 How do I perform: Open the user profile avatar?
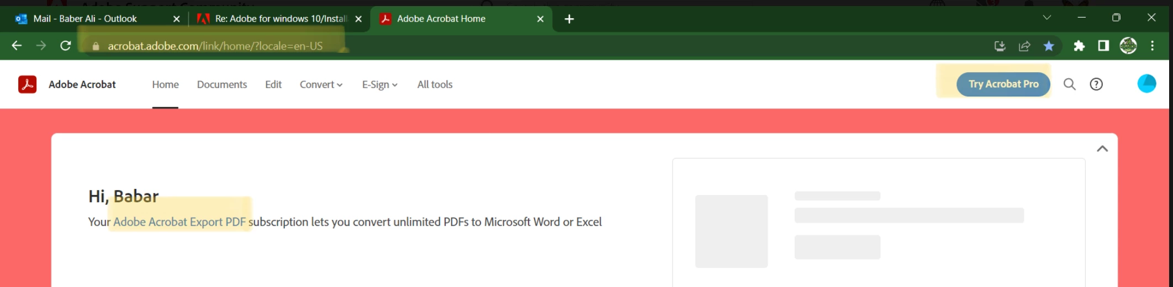(x=1147, y=84)
